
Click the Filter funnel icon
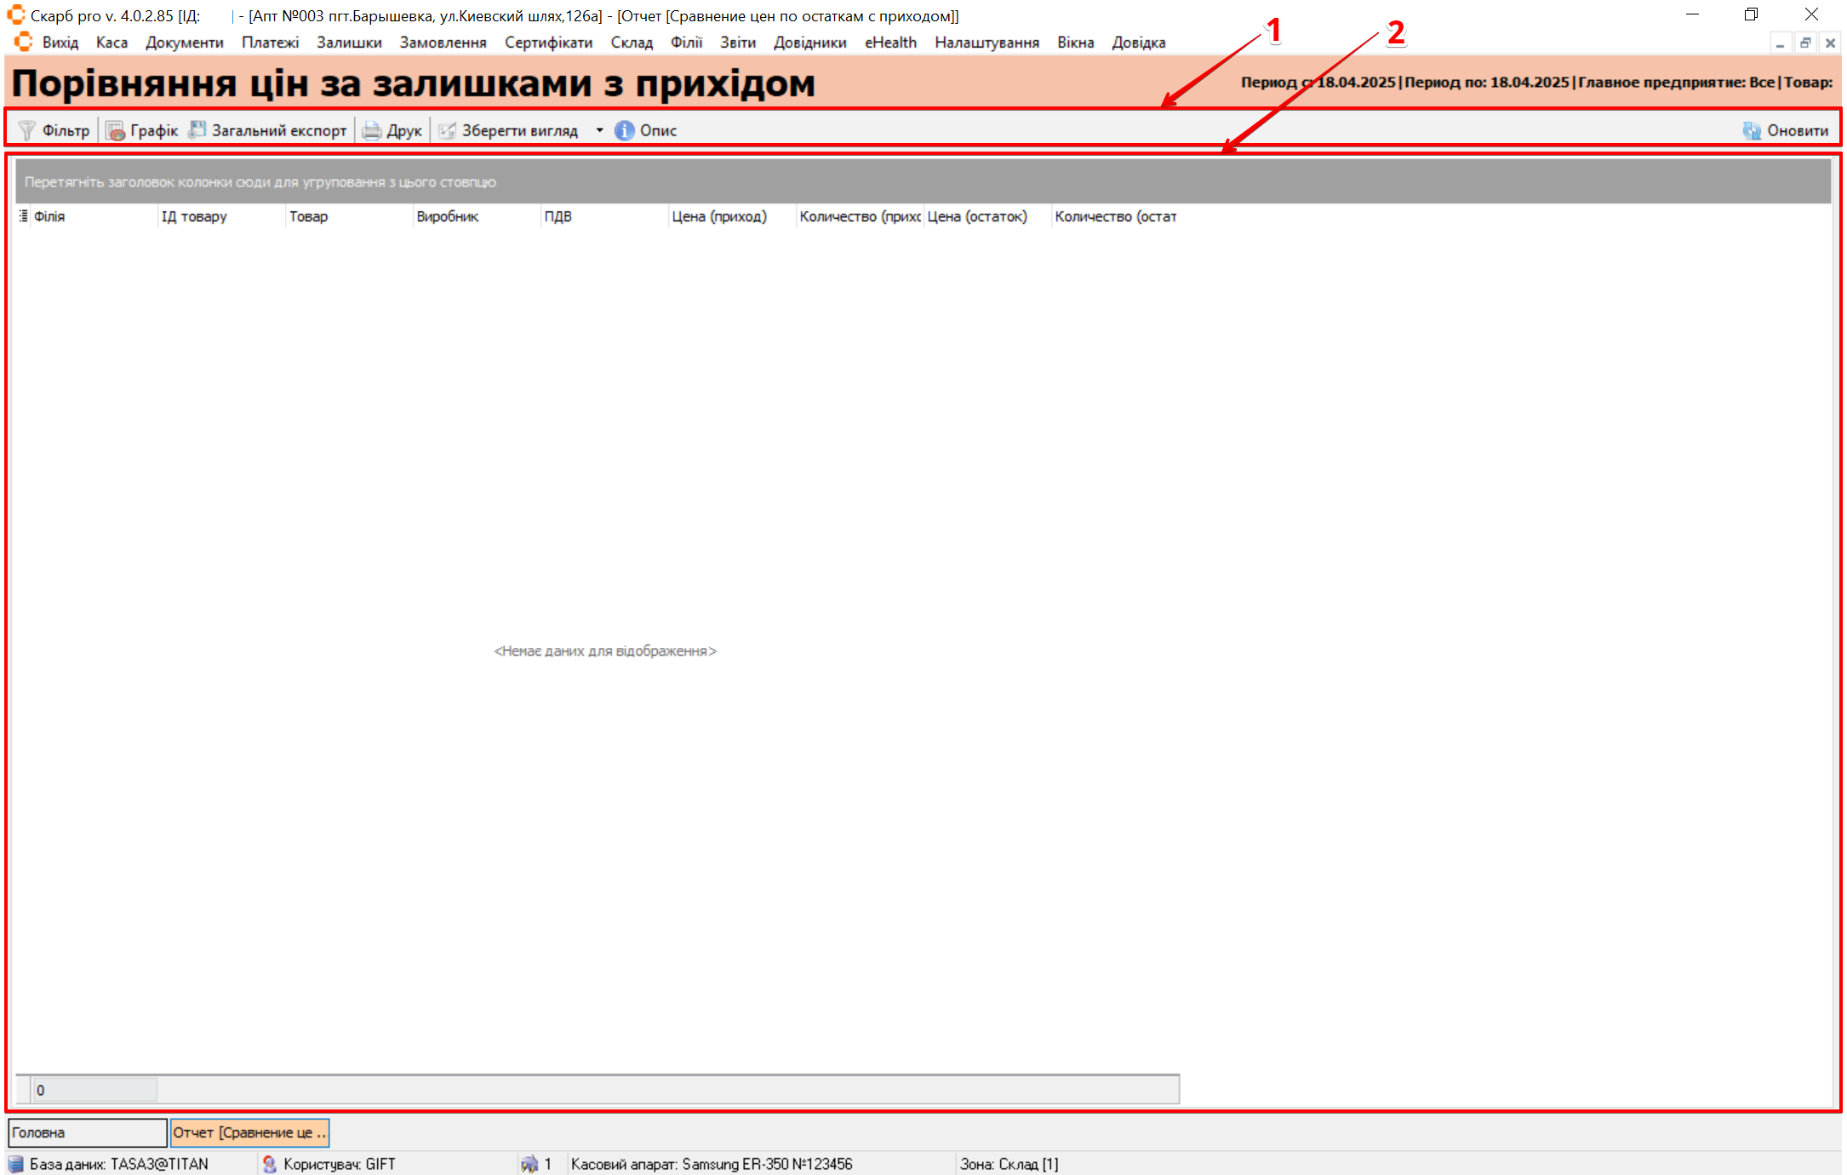[x=27, y=130]
